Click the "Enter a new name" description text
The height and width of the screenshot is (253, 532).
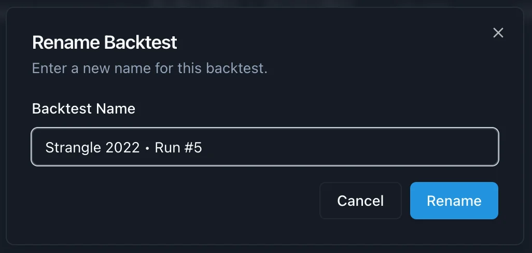pyautogui.click(x=149, y=68)
